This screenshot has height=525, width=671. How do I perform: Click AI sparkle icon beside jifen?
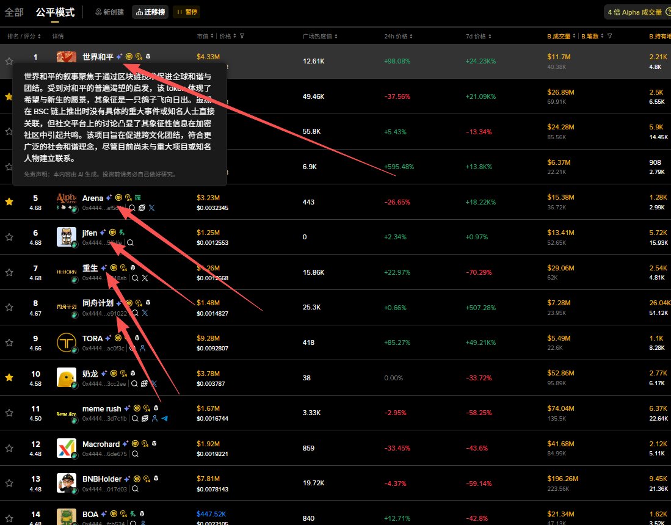pyautogui.click(x=103, y=233)
